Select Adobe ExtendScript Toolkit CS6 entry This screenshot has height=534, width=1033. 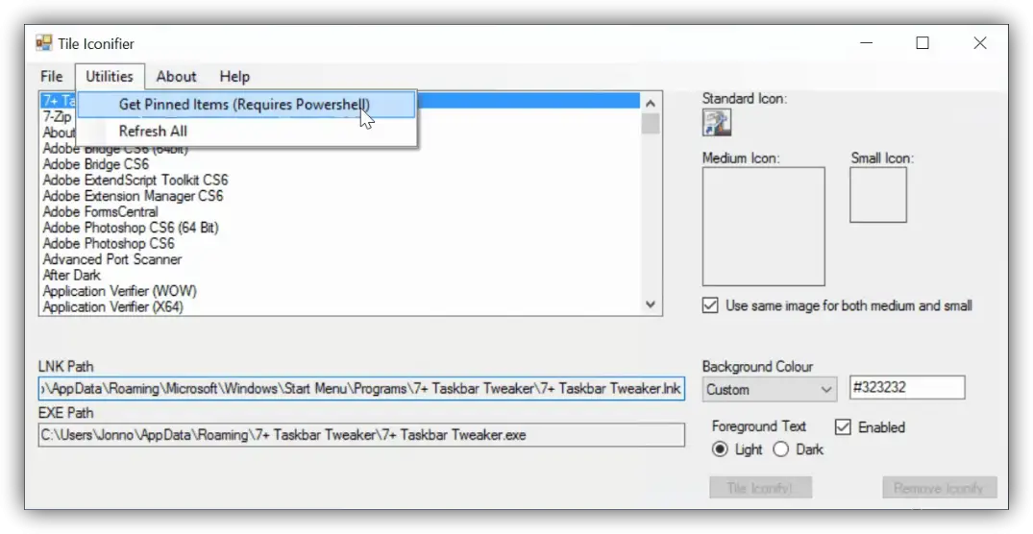tap(339, 181)
